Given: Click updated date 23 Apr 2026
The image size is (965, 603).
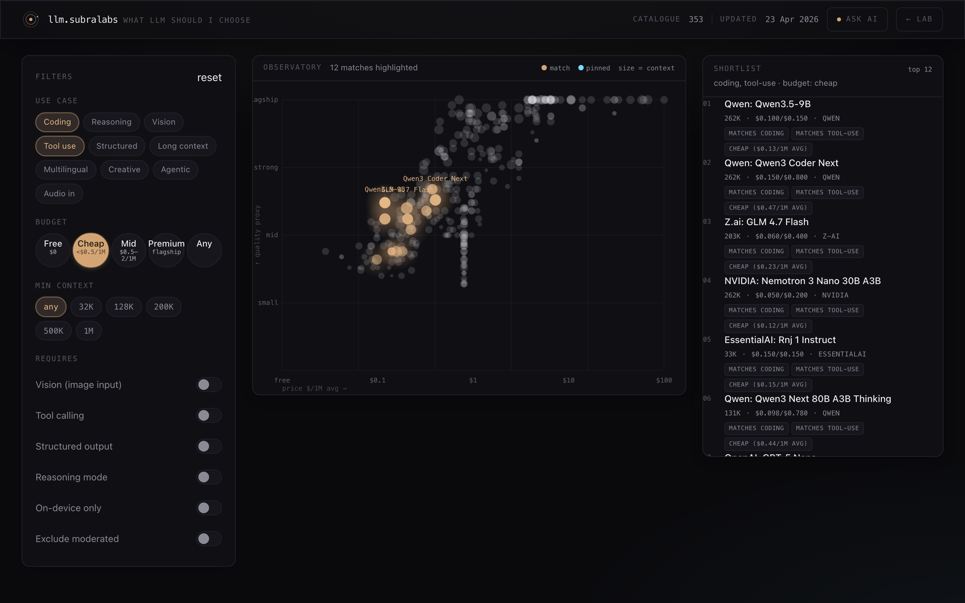Looking at the screenshot, I should (791, 19).
